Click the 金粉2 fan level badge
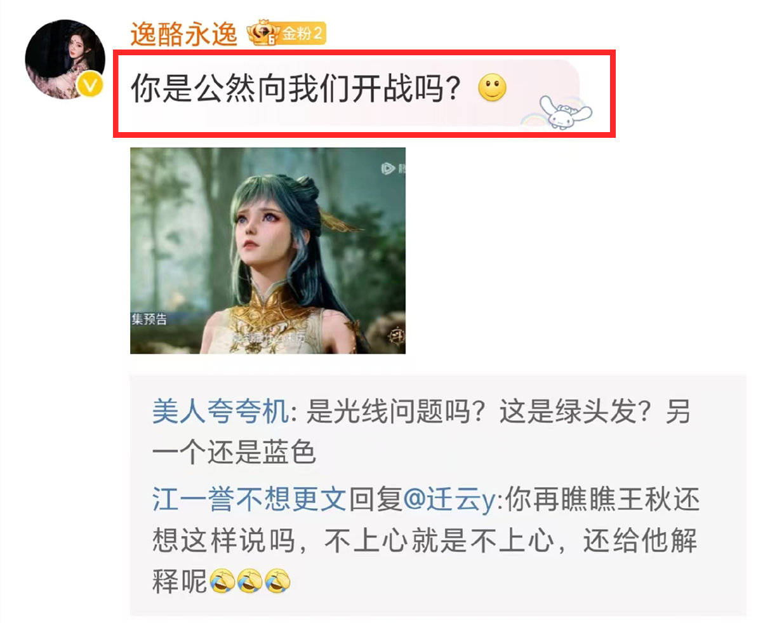770x623 pixels. pyautogui.click(x=287, y=33)
